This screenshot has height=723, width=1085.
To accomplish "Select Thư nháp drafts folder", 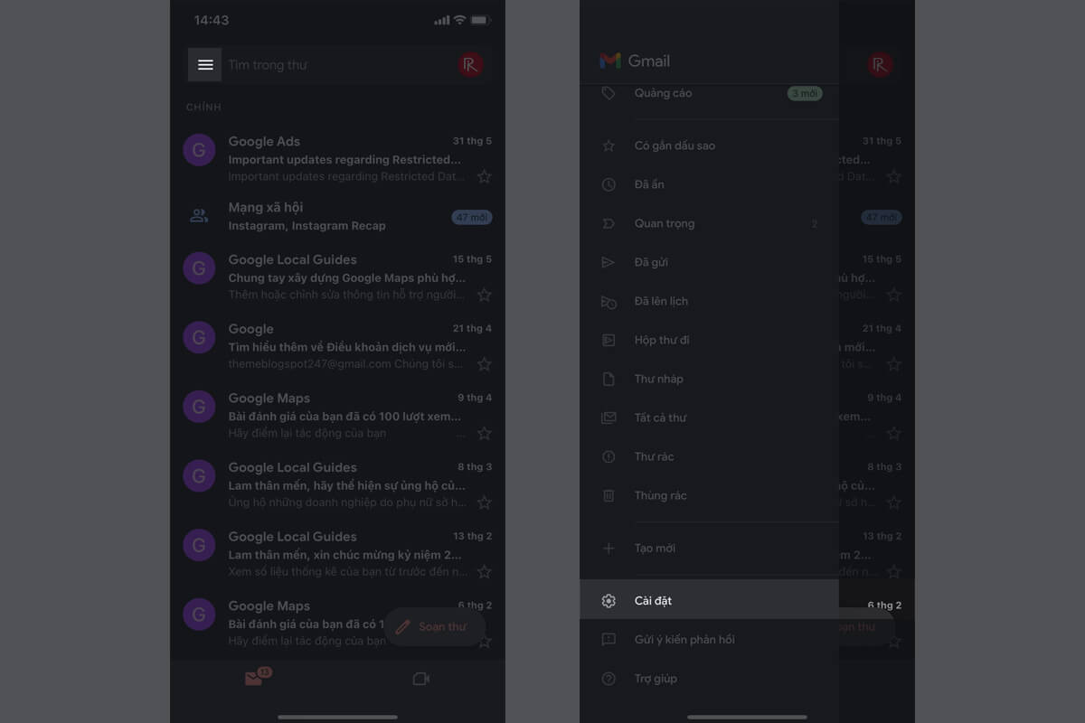I will point(658,379).
